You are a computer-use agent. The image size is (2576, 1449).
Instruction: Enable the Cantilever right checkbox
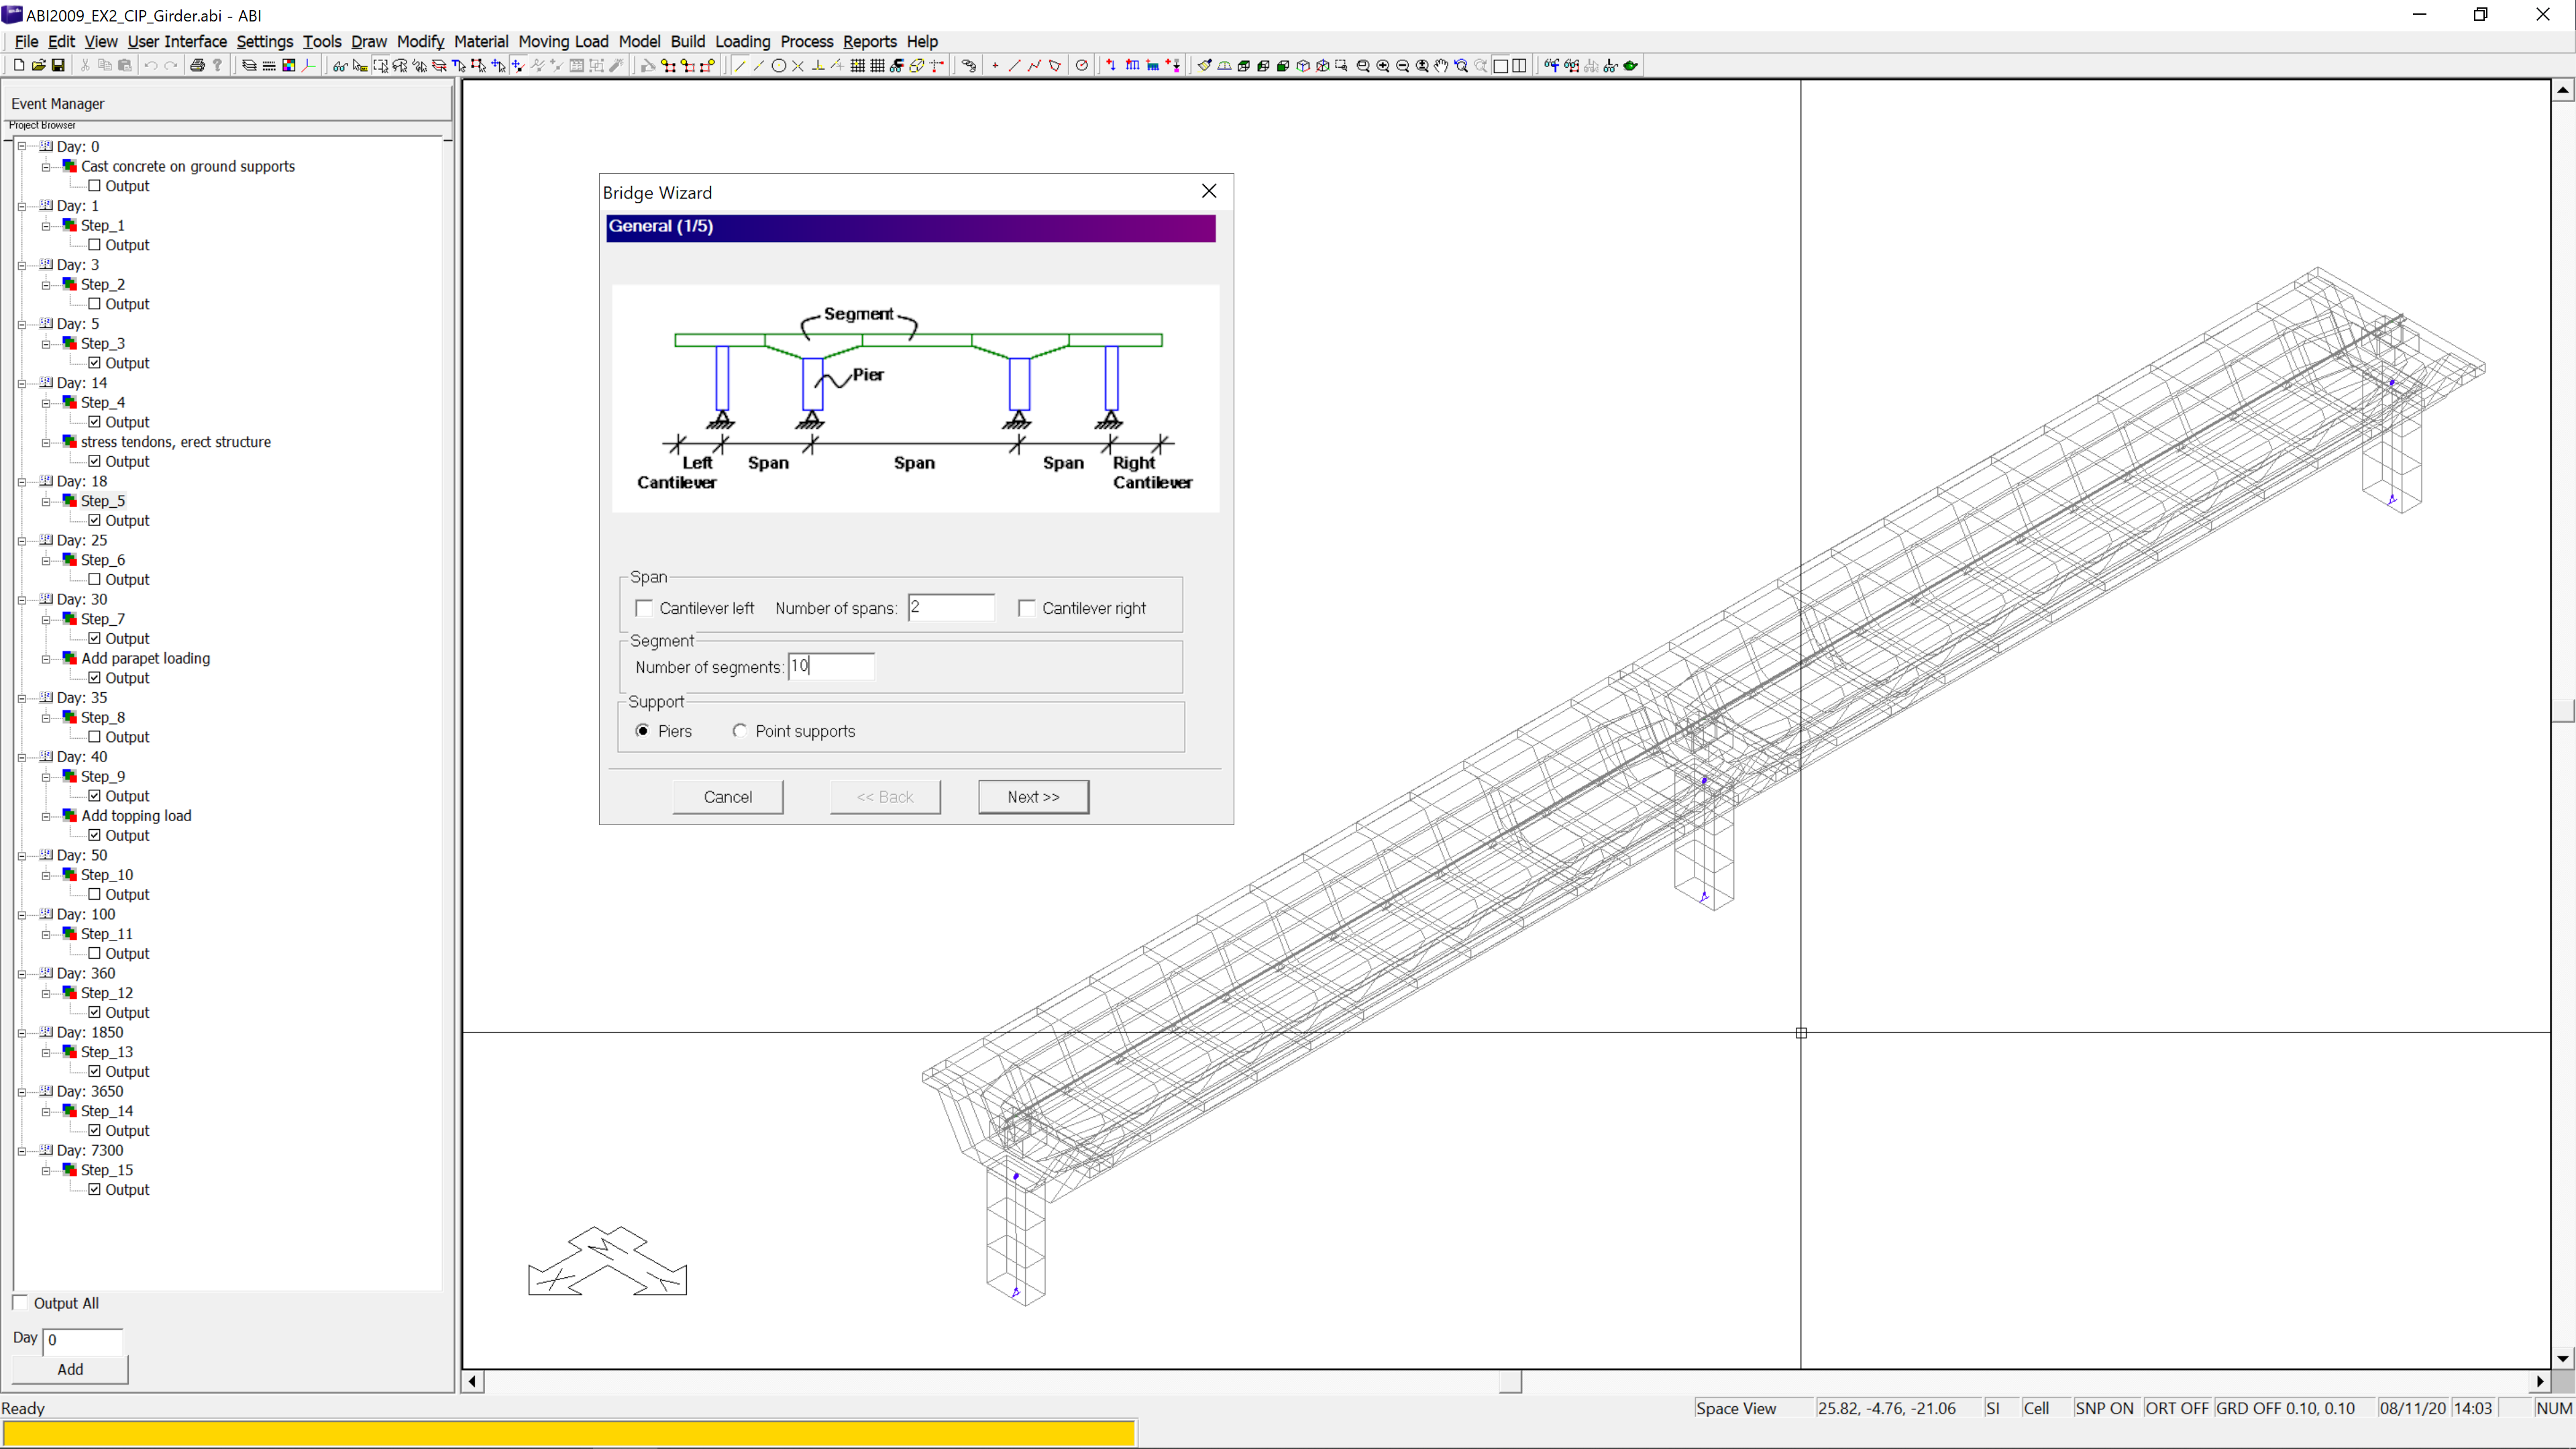tap(1027, 608)
